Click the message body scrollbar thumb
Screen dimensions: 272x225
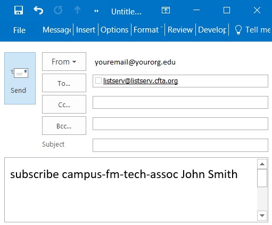coord(262,178)
